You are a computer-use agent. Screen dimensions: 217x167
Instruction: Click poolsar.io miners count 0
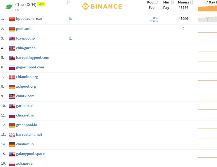tap(183, 29)
